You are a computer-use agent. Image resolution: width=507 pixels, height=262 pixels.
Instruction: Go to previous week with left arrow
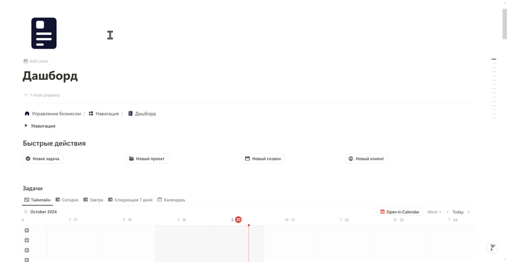pos(447,212)
